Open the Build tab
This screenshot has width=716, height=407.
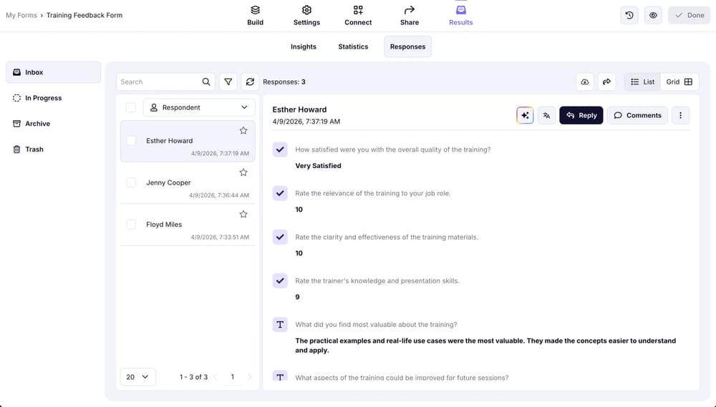click(x=255, y=15)
